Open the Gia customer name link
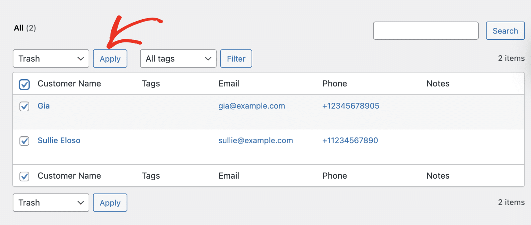531x225 pixels. (x=43, y=106)
